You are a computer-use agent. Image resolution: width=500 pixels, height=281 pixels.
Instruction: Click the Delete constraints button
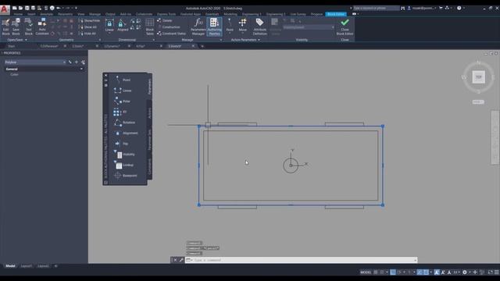[165, 21]
